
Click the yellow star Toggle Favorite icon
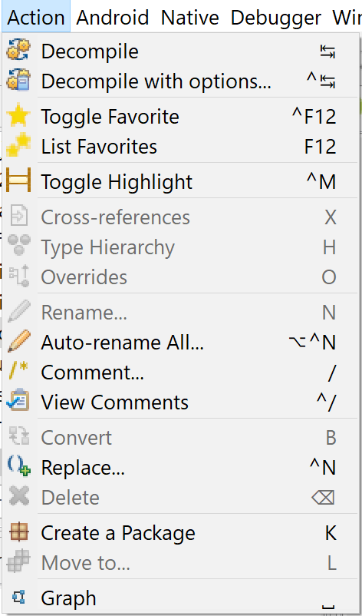pos(18,117)
